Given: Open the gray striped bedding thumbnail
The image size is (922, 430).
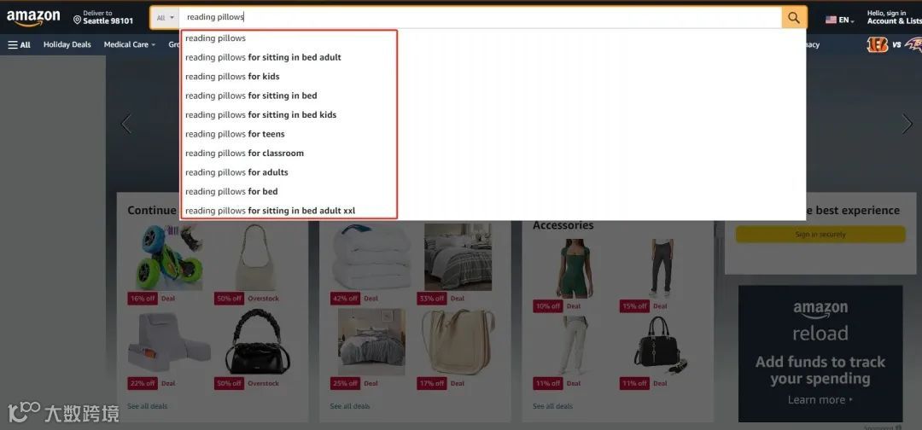Looking at the screenshot, I should coord(371,342).
